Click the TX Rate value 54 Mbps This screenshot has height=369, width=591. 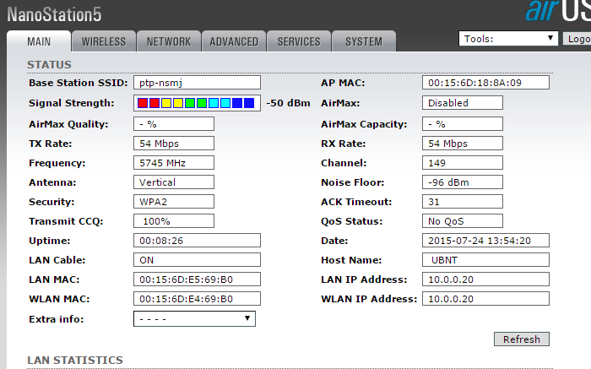[x=174, y=144]
